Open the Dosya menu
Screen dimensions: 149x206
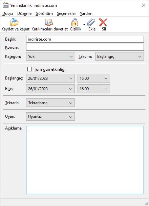[8, 14]
